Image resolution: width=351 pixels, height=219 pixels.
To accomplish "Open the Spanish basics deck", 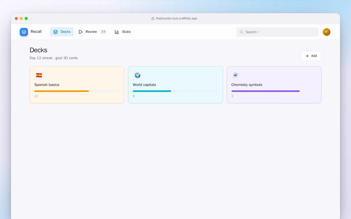I will (x=77, y=85).
